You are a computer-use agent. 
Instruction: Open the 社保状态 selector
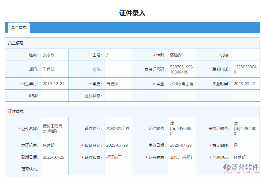118,96
